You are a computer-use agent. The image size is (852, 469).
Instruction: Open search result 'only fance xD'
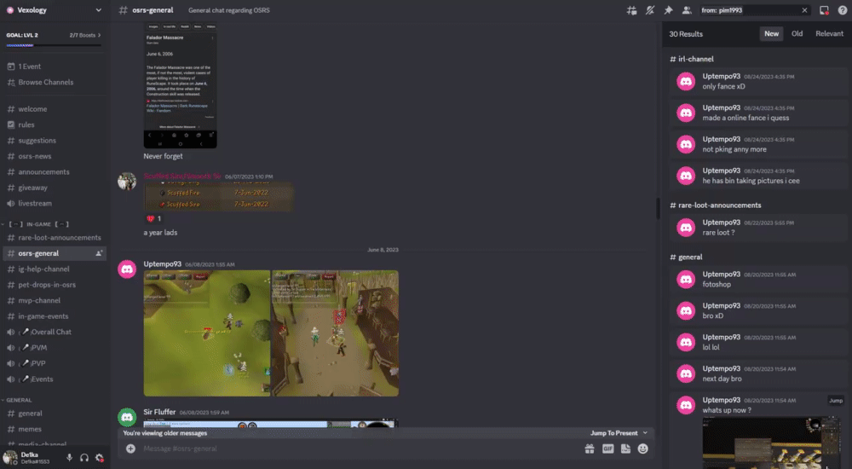[758, 81]
